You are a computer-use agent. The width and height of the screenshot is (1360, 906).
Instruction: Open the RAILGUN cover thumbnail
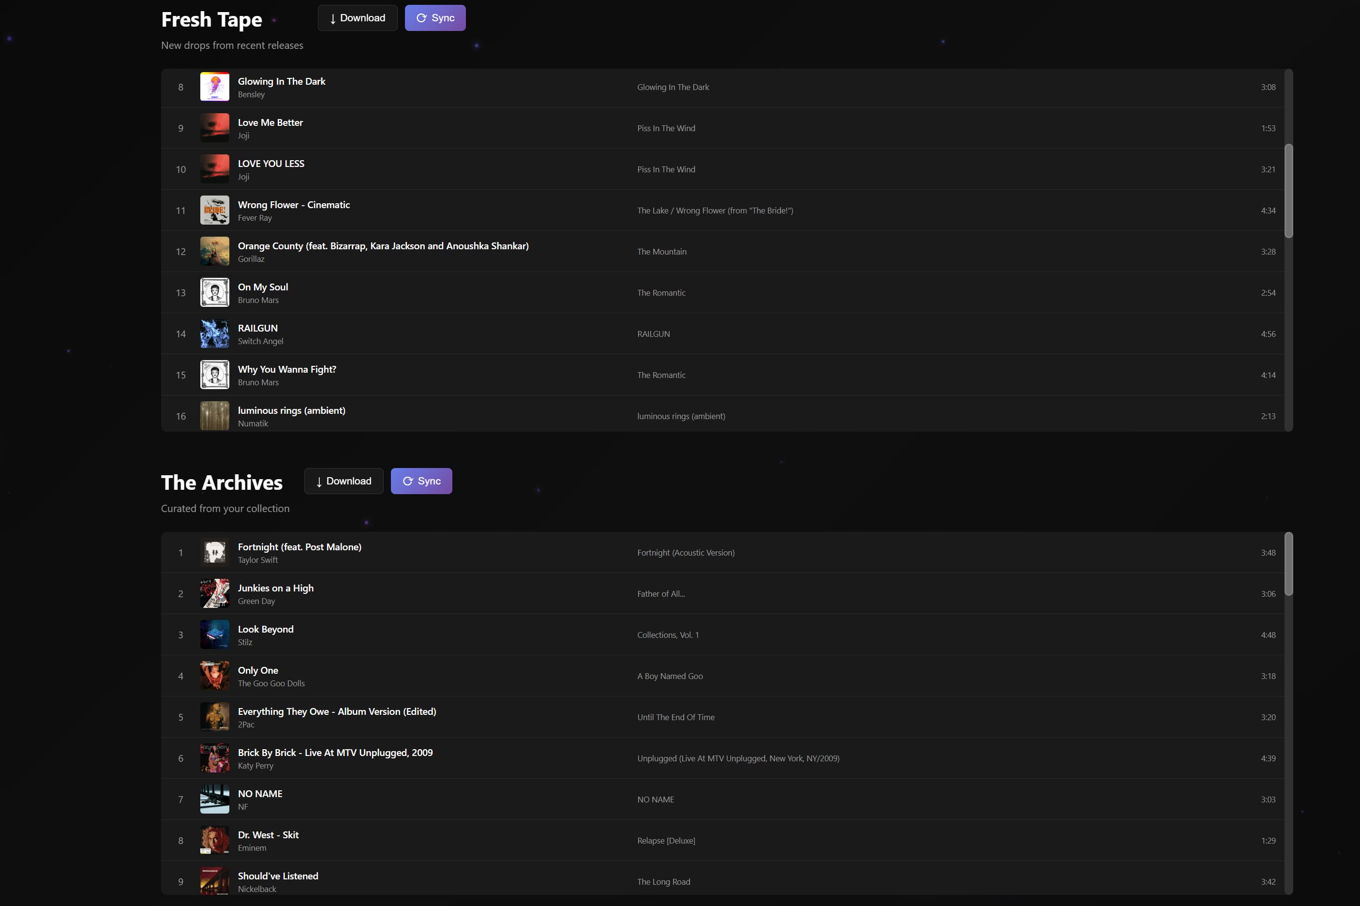pyautogui.click(x=215, y=333)
